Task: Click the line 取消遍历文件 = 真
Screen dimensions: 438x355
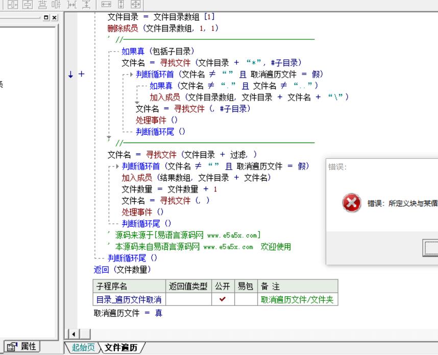Action: tap(128, 313)
